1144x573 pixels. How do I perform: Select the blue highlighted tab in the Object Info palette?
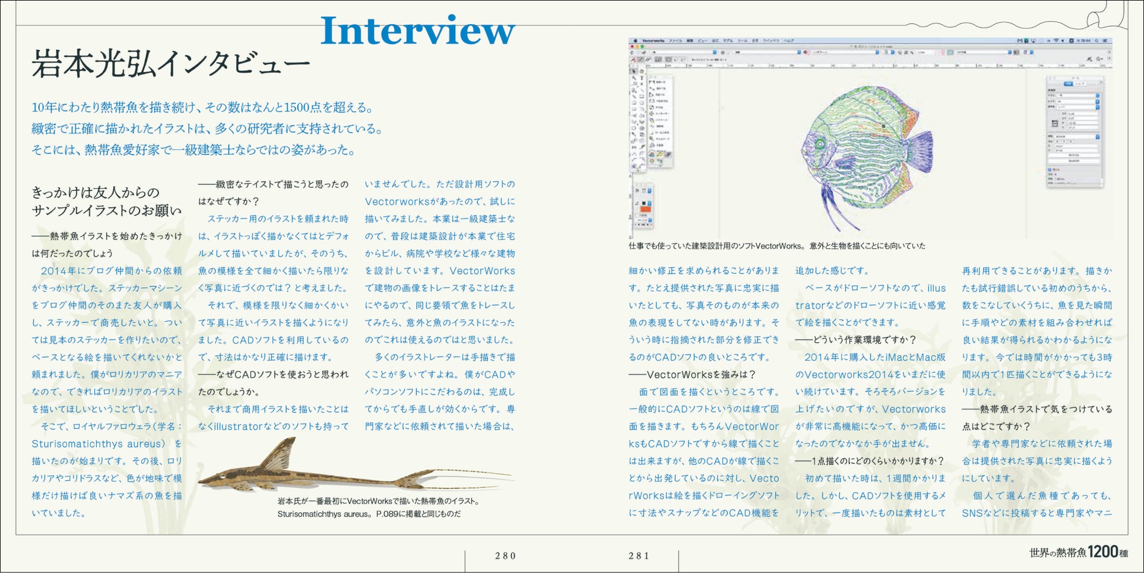[1068, 84]
